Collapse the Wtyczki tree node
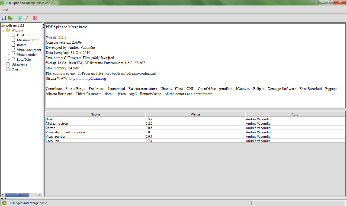 [x=3, y=30]
